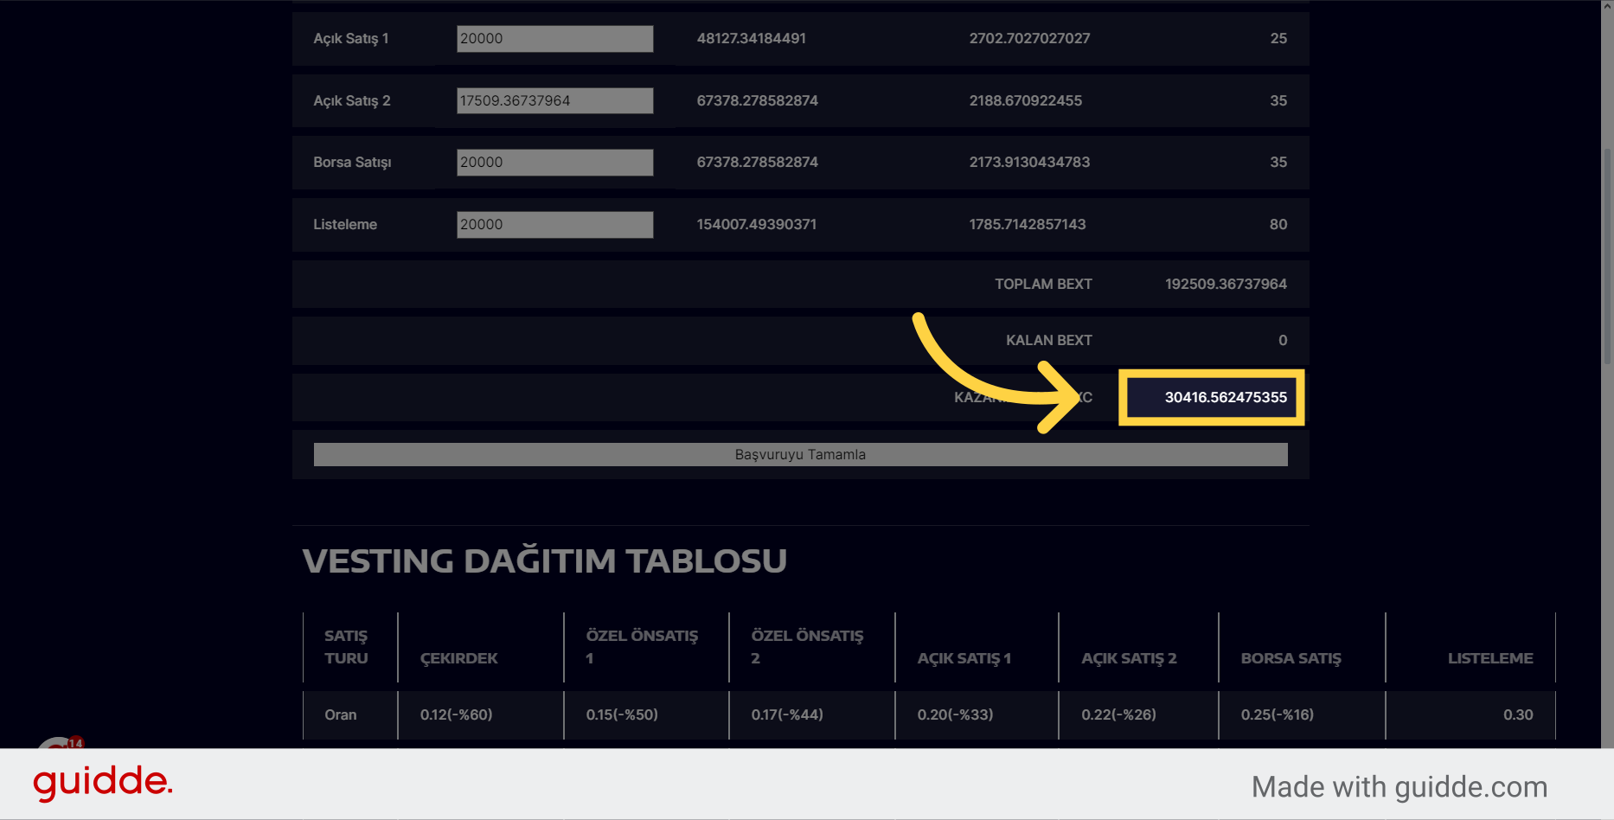Click the 0.25(-%16) cell
This screenshot has width=1614, height=820.
tap(1278, 714)
